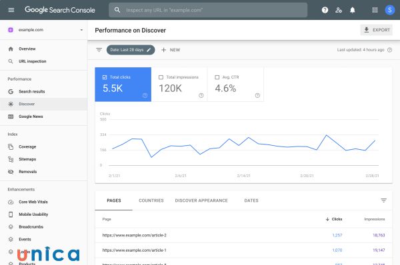Click the Google Search Console logo
Screen dimensions: 400x265
pyautogui.click(x=60, y=10)
